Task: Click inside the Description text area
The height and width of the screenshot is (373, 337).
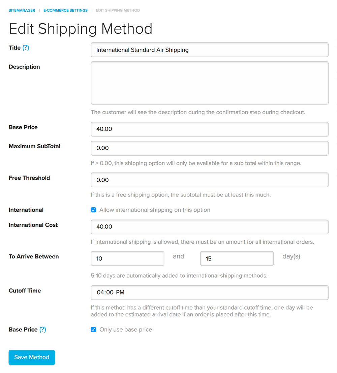Action: click(x=209, y=83)
